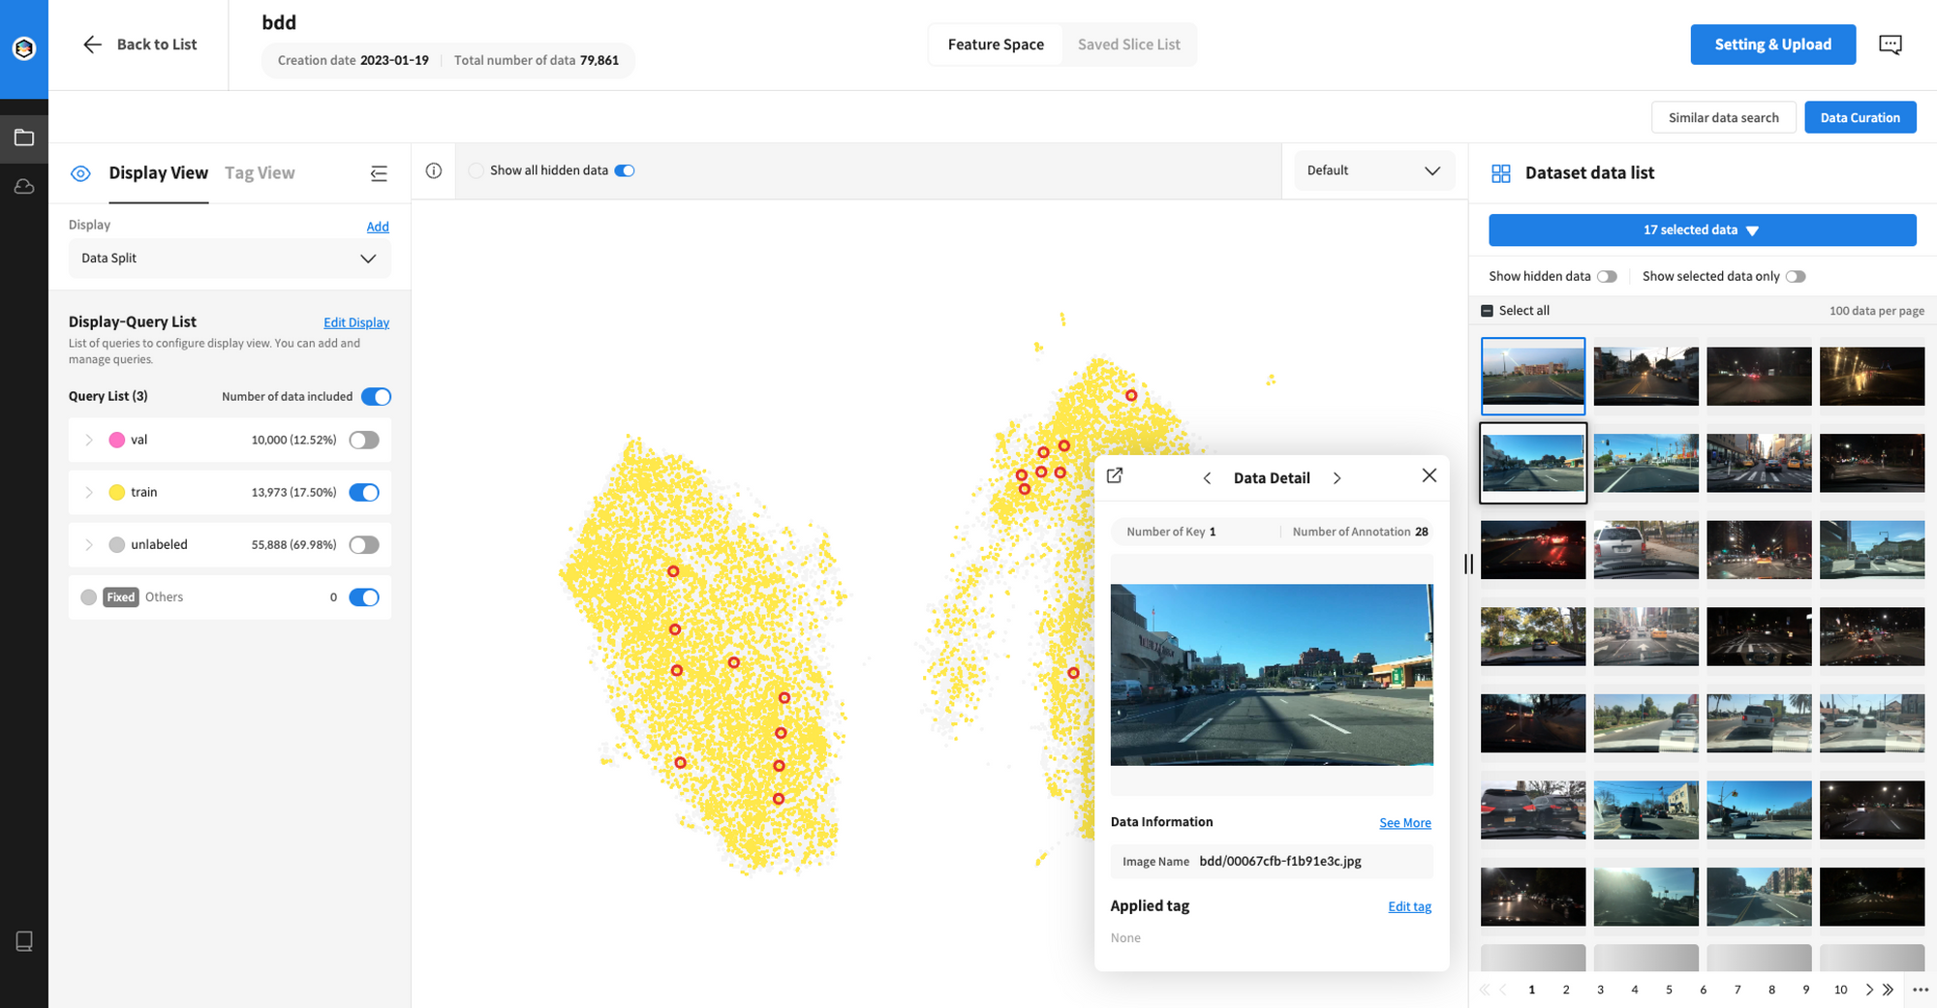Click the total number of data 79,861
The width and height of the screenshot is (1937, 1008).
[599, 60]
